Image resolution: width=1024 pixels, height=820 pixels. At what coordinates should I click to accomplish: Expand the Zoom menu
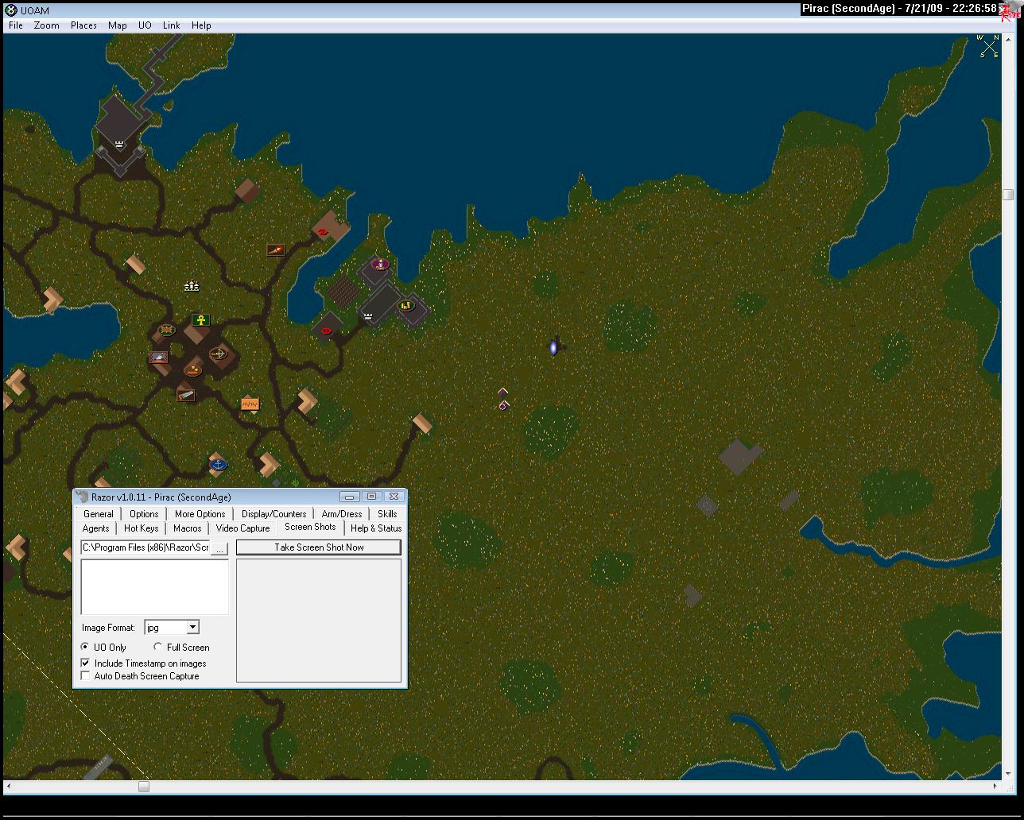(46, 25)
